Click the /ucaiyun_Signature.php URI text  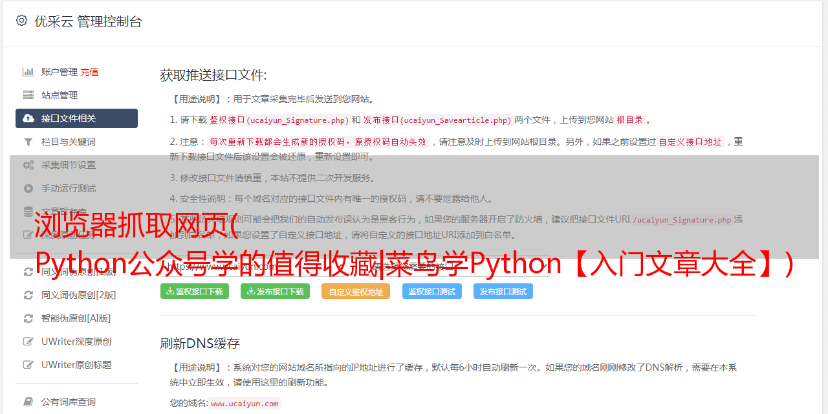click(x=682, y=219)
